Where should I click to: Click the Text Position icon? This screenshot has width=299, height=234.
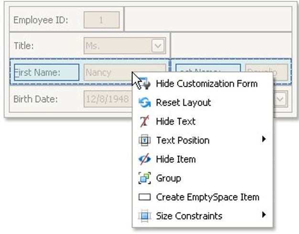(144, 140)
